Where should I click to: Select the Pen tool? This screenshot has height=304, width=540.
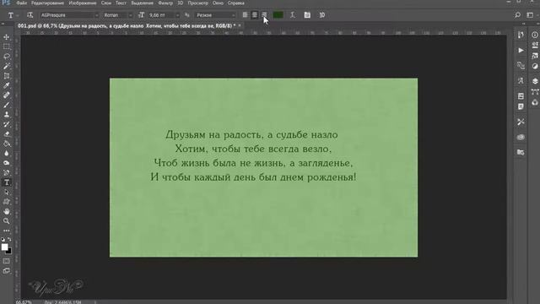pyautogui.click(x=7, y=172)
